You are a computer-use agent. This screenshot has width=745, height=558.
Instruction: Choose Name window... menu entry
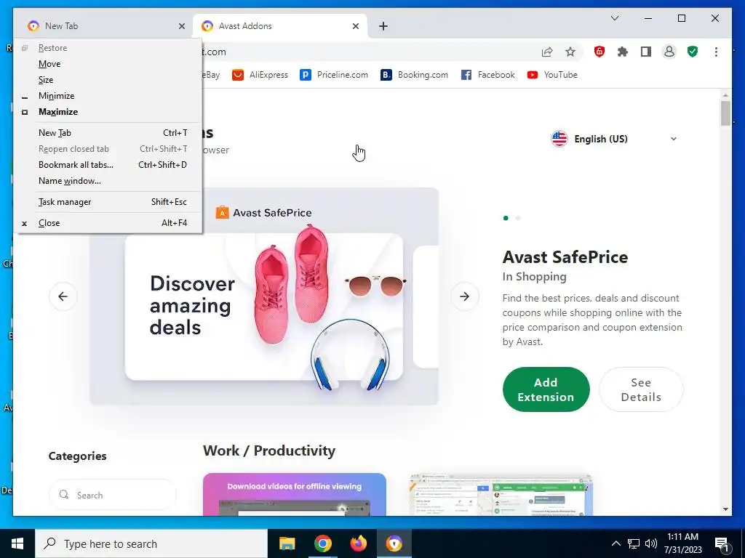coord(108,181)
